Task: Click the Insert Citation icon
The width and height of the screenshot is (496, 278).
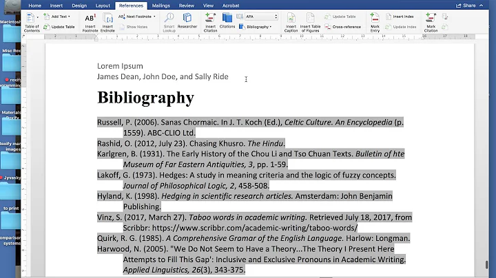Action: pyautogui.click(x=210, y=18)
